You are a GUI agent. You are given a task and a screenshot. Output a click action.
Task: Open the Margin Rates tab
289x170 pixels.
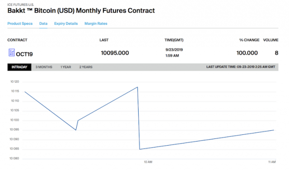[96, 23]
